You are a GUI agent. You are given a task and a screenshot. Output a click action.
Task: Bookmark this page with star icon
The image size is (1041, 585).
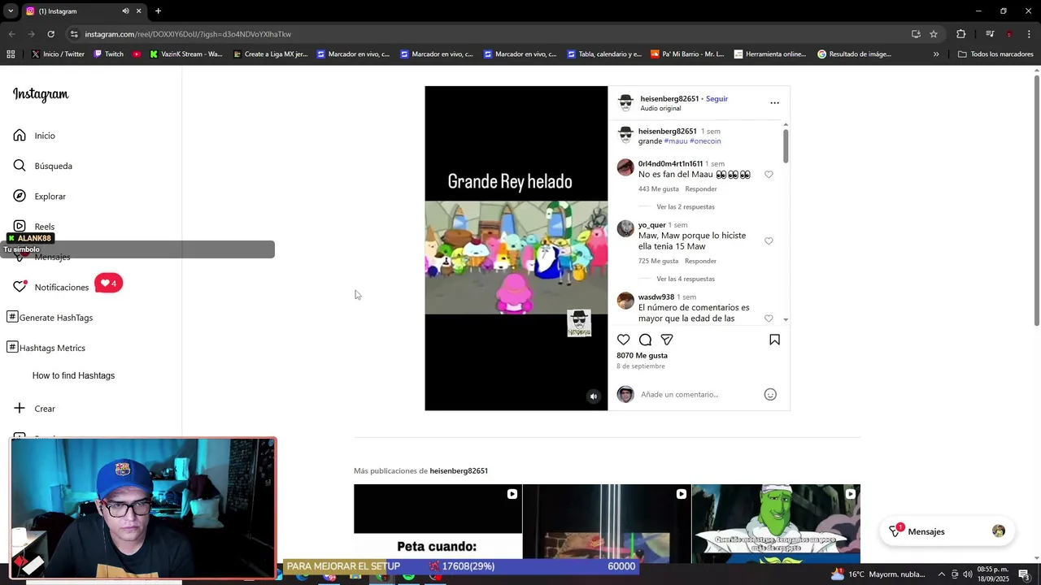pos(934,34)
